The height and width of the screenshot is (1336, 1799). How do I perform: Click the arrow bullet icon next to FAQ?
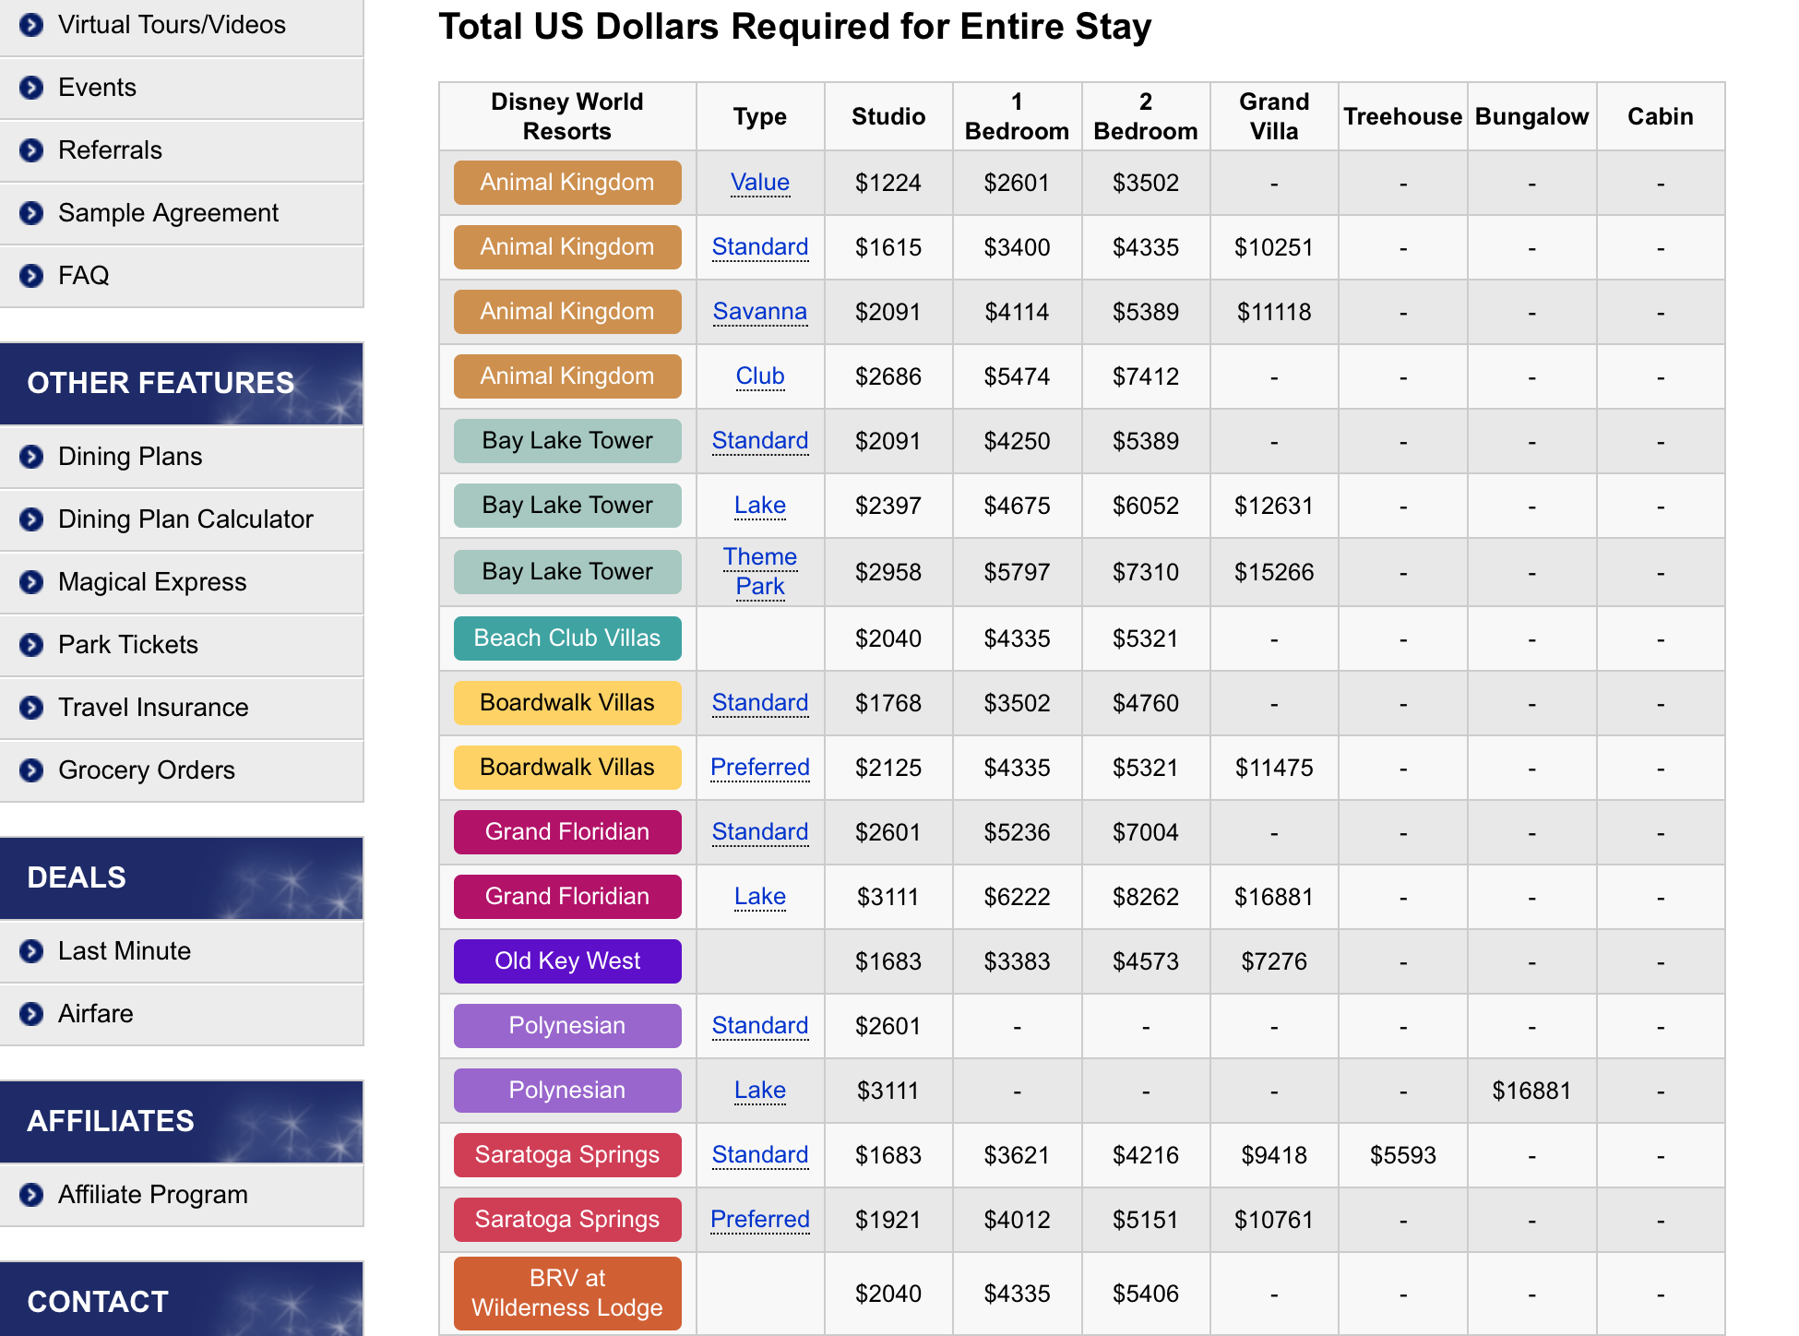pyautogui.click(x=31, y=276)
